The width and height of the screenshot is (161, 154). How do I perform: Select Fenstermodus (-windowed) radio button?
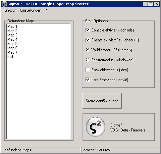pyautogui.click(x=88, y=60)
